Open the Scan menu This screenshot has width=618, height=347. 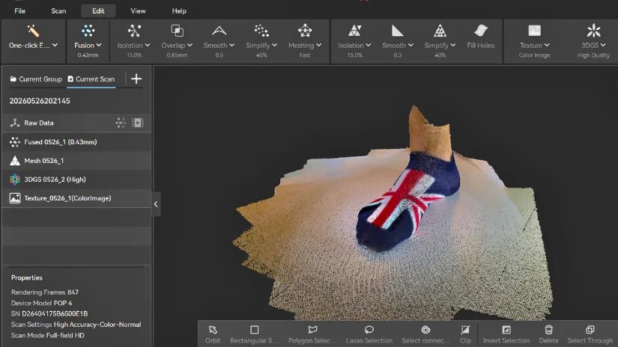point(58,11)
